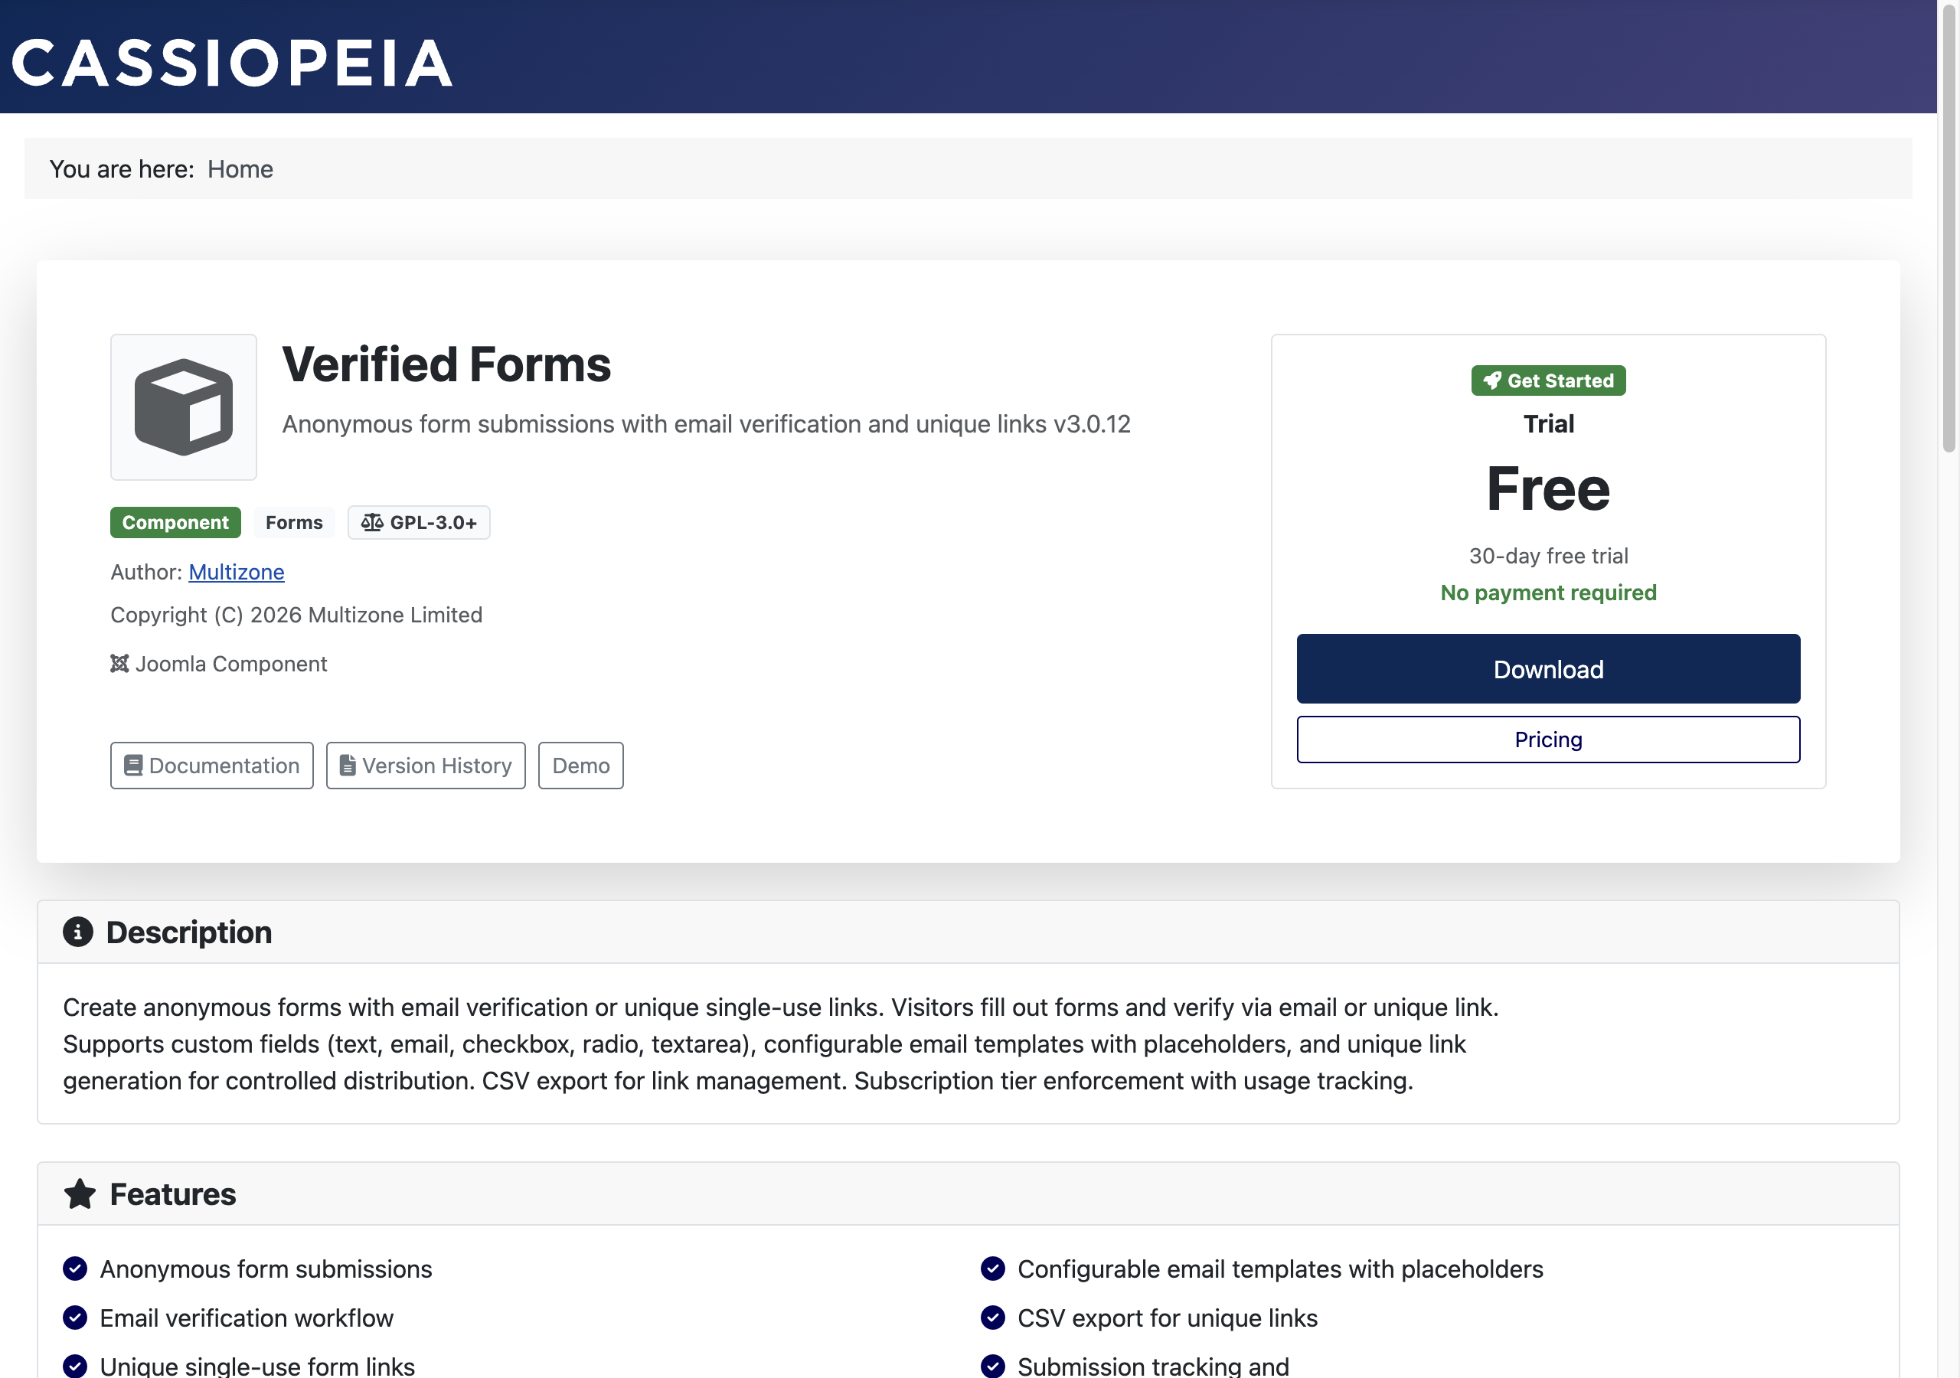Click the checkmark beside CSV export for unique links
The height and width of the screenshot is (1378, 1960).
(993, 1318)
